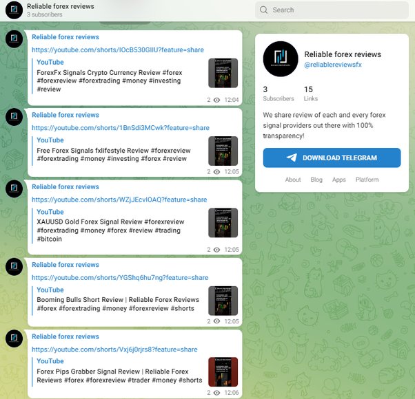
Task: Click YouTube label in ForexFx Signals preview
Action: (50, 62)
